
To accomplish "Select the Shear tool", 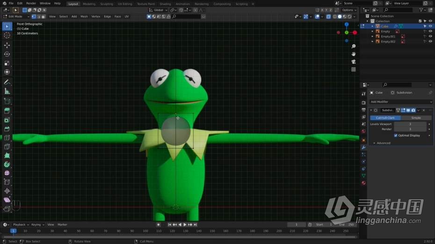I will [7, 200].
